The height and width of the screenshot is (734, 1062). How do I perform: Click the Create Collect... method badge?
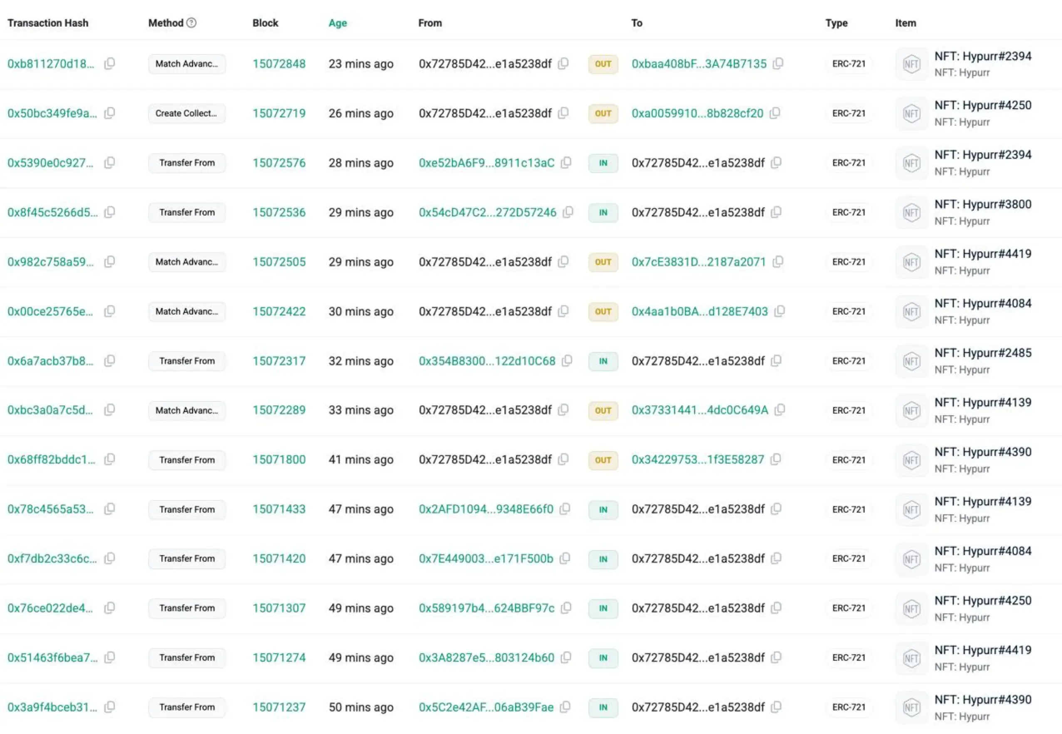click(186, 113)
